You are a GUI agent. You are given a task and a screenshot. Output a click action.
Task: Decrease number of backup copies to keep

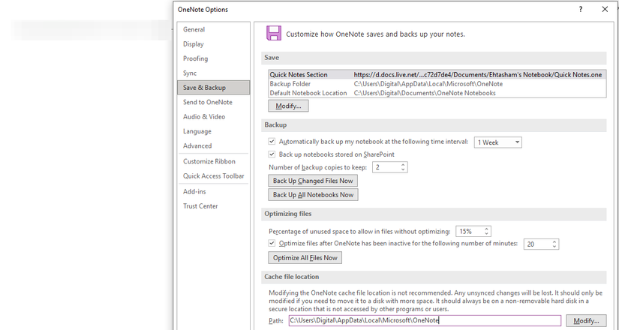pos(403,169)
